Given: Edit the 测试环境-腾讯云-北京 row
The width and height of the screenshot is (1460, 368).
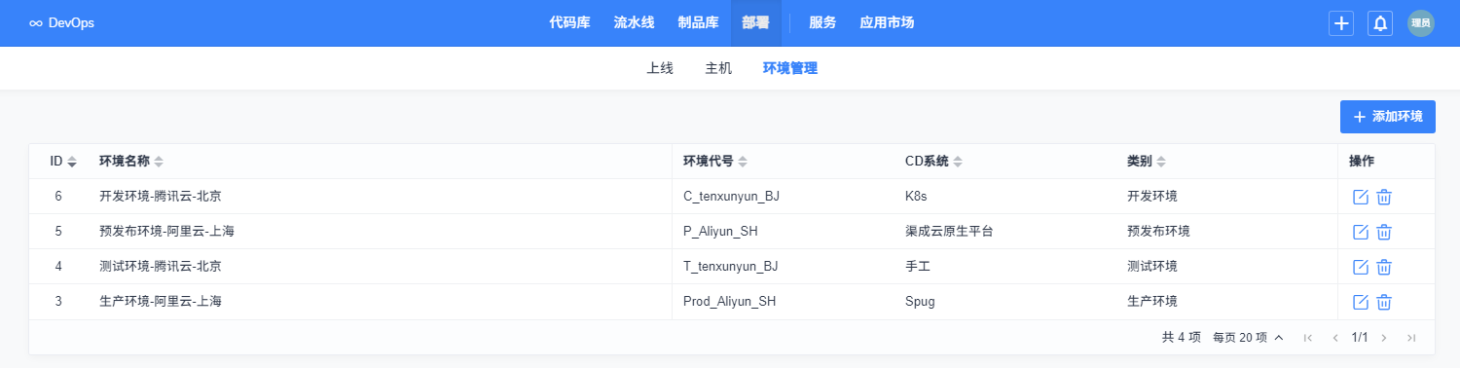Looking at the screenshot, I should coord(1361,267).
